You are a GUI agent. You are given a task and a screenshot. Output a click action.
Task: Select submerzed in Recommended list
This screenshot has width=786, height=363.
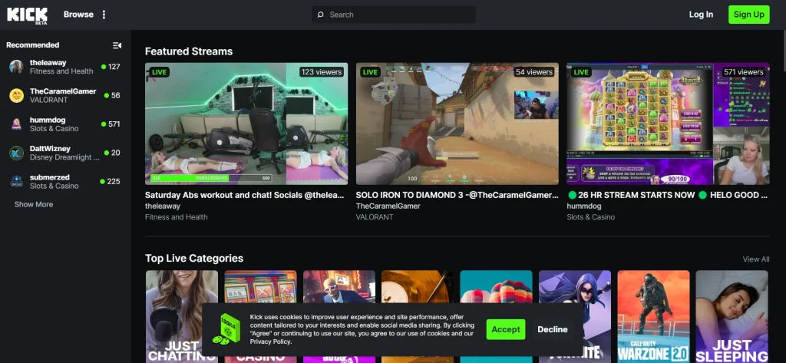click(65, 181)
